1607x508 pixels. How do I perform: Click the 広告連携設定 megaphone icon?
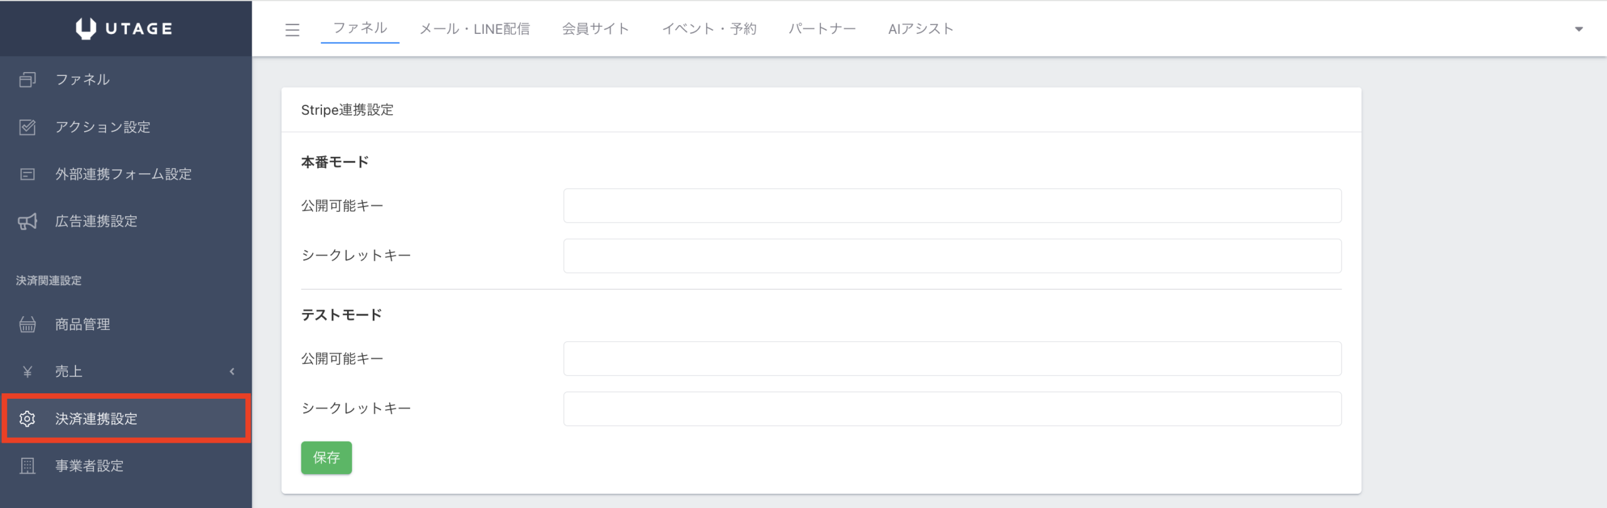tap(27, 221)
